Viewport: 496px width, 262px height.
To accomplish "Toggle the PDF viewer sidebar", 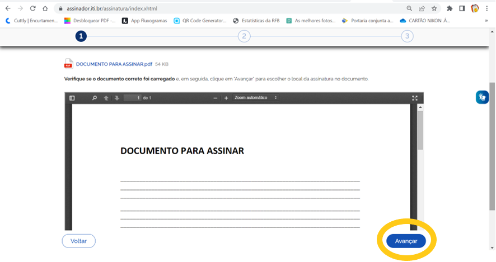I will [72, 98].
